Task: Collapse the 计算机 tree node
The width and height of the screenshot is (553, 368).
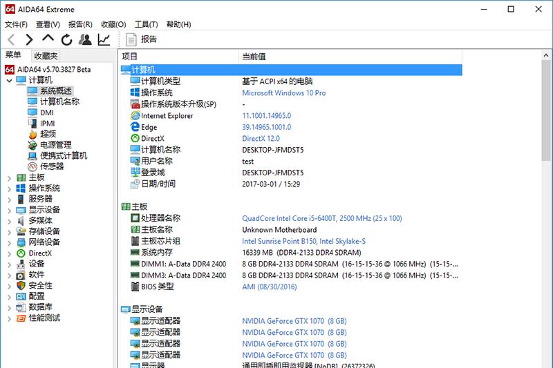Action: [x=9, y=80]
